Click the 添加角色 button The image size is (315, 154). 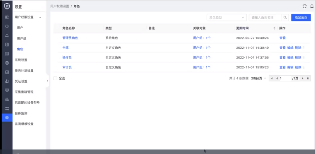[x=301, y=18]
